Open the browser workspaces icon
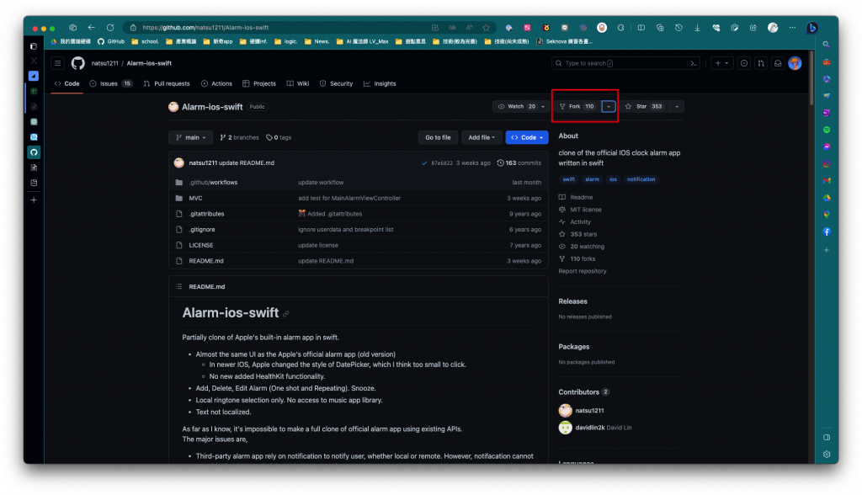862x495 pixels. pos(72,28)
